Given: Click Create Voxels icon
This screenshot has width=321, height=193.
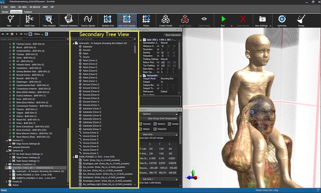Looking at the screenshot, I should 165,19.
